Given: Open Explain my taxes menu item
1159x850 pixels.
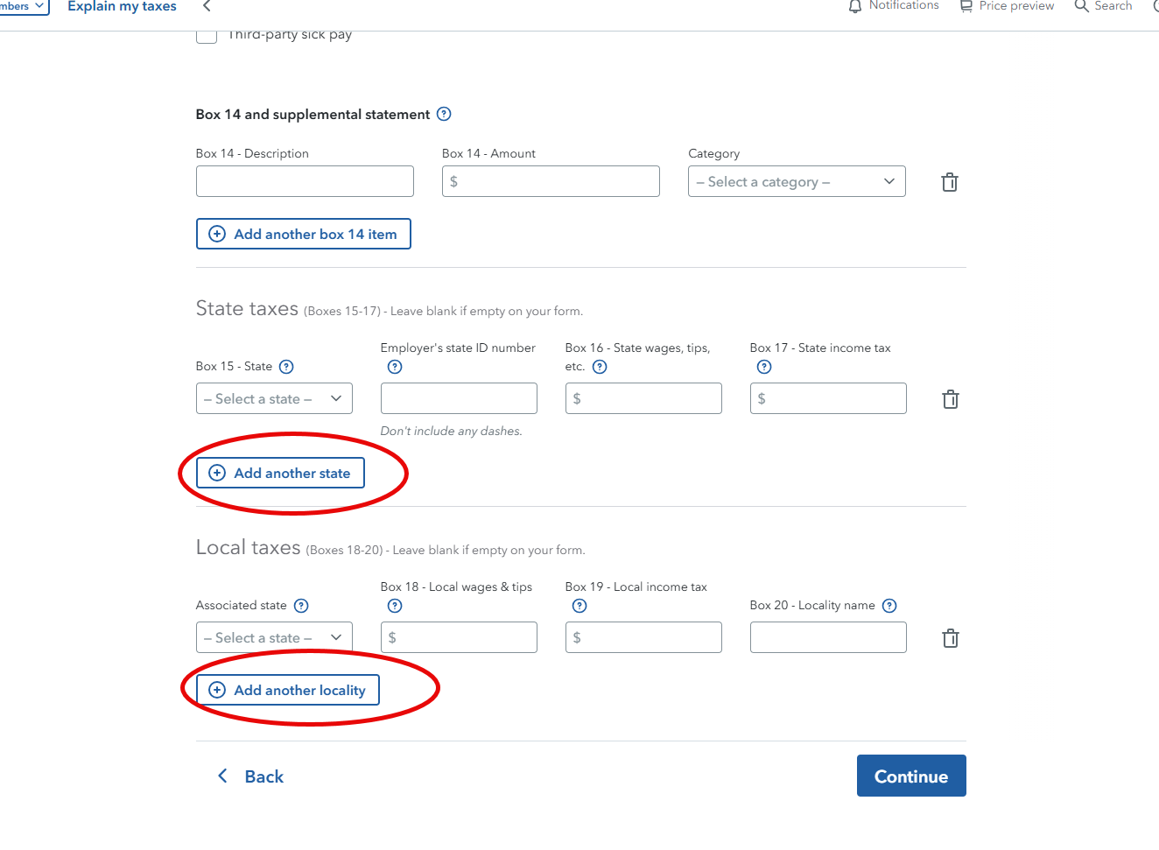Looking at the screenshot, I should pyautogui.click(x=122, y=7).
